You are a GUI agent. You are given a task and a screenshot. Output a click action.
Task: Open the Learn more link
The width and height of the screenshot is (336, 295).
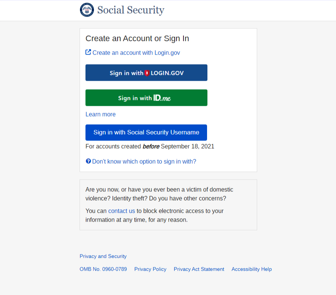[x=101, y=114]
